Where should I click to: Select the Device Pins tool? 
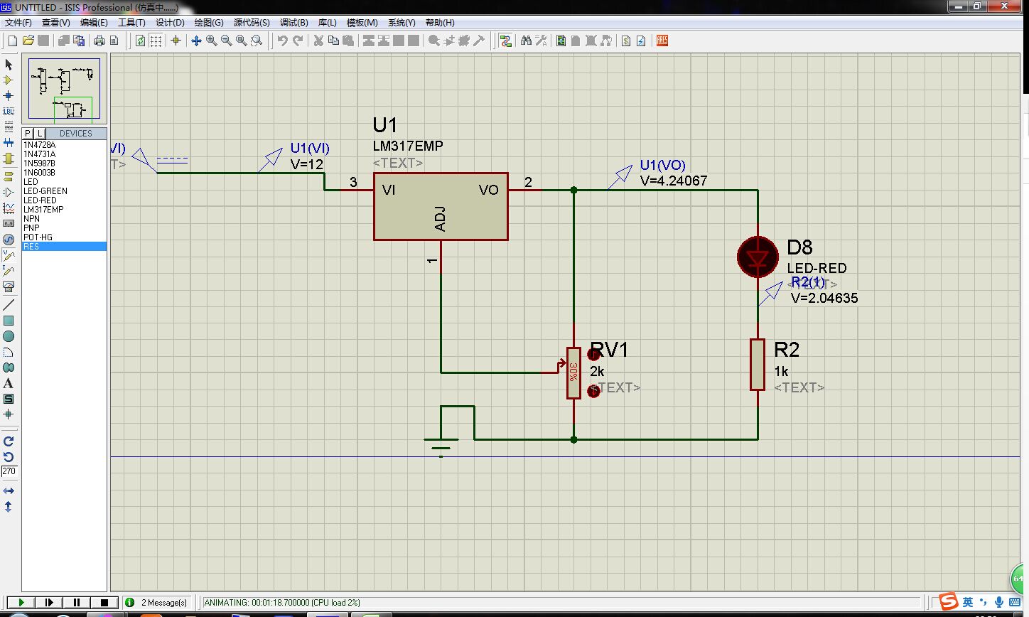[9, 192]
